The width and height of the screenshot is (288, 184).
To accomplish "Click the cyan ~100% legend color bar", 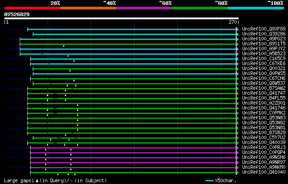I will coord(255,8).
